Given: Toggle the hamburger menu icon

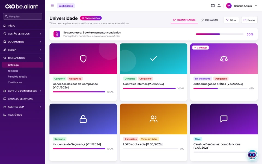Looking at the screenshot, I should pyautogui.click(x=52, y=6).
